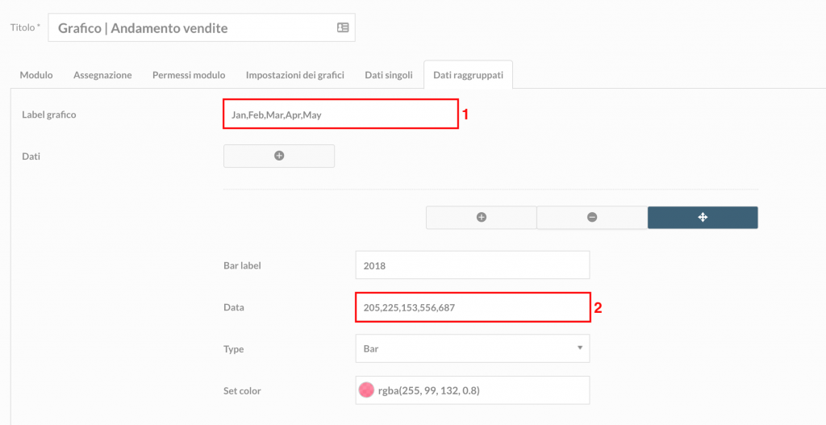The height and width of the screenshot is (425, 826).
Task: Go to the Permessi modulo tab
Action: point(189,75)
